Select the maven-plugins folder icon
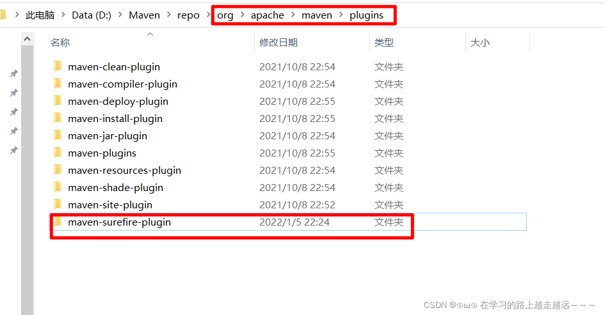The width and height of the screenshot is (605, 315). click(58, 153)
